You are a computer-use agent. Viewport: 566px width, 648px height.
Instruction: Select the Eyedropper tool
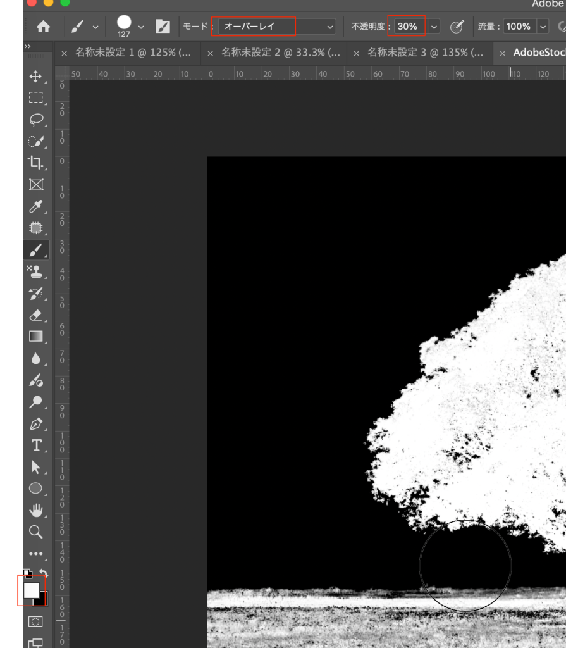click(x=36, y=206)
